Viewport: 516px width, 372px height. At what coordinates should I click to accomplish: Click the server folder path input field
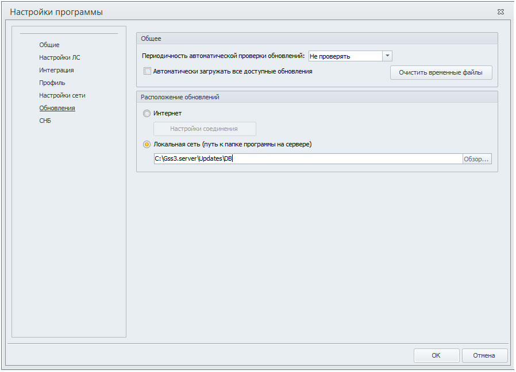tap(308, 159)
